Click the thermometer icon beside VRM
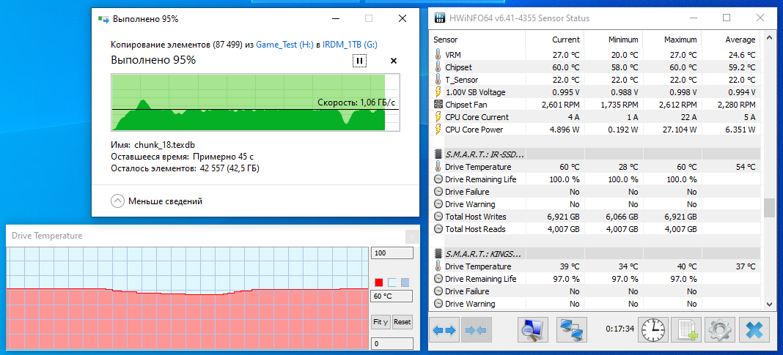 pos(438,55)
